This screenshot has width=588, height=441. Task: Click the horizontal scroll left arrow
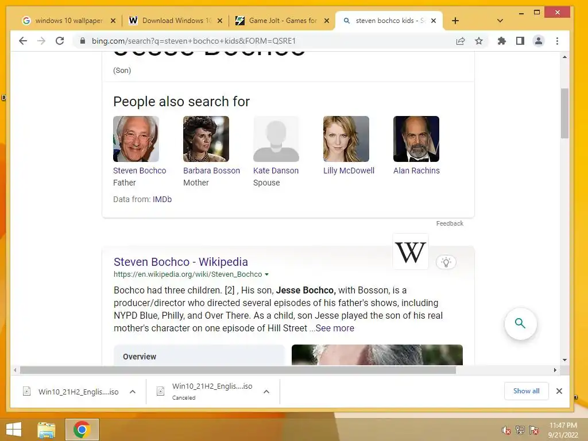(14, 370)
